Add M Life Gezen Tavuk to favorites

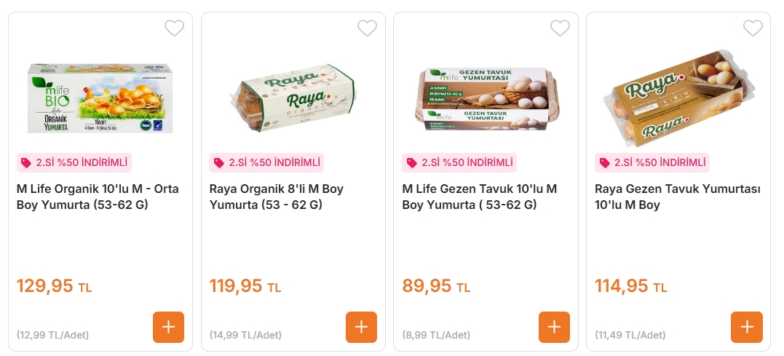point(560,28)
